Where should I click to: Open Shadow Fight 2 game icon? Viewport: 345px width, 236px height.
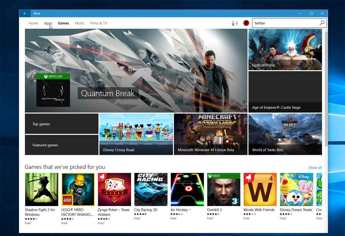click(41, 189)
